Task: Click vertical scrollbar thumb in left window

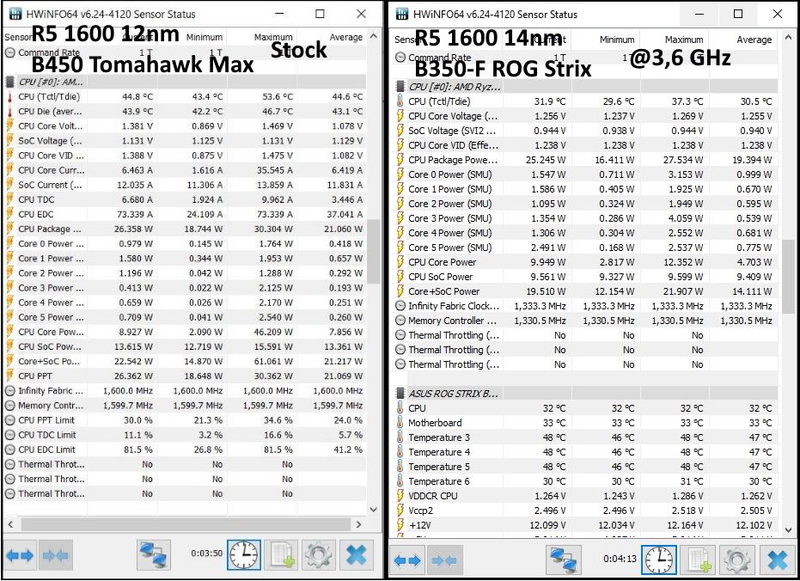Action: click(x=374, y=252)
